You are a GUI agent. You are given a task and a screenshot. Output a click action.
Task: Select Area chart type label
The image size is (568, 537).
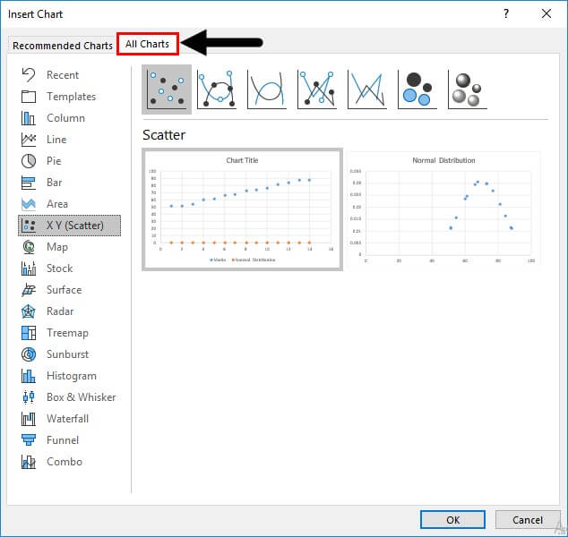57,204
